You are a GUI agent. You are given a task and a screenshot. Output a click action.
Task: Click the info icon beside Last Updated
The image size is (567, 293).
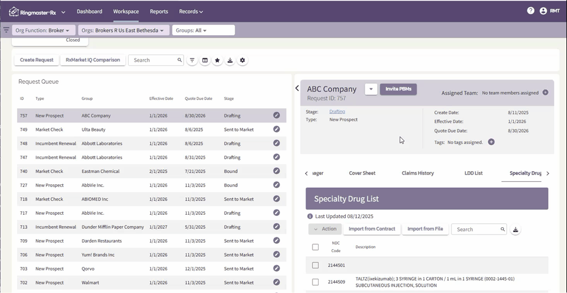[x=310, y=216]
